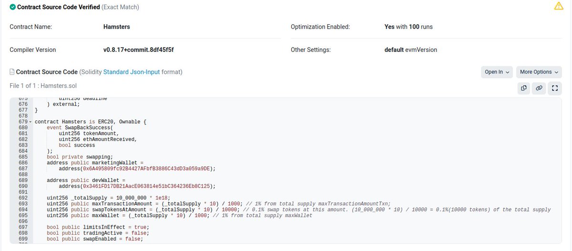The image size is (572, 251).
Task: Click '(Exact Match)' text in heading
Action: (121, 7)
